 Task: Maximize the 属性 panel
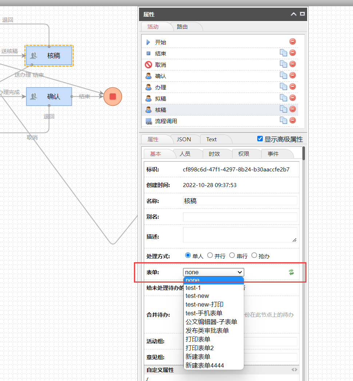tap(302, 14)
